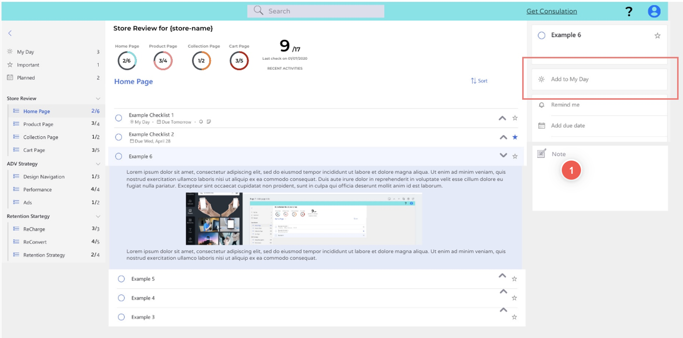Expand Example Checklist 1 details

[502, 118]
